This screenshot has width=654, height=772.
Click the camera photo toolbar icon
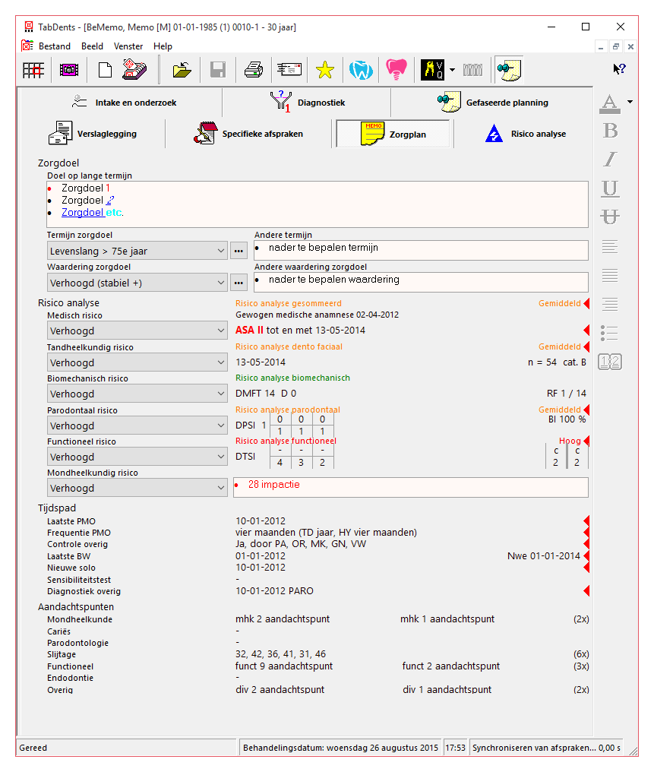tap(69, 70)
